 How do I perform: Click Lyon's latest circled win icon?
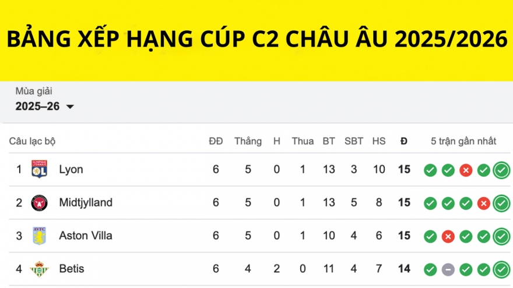501,170
